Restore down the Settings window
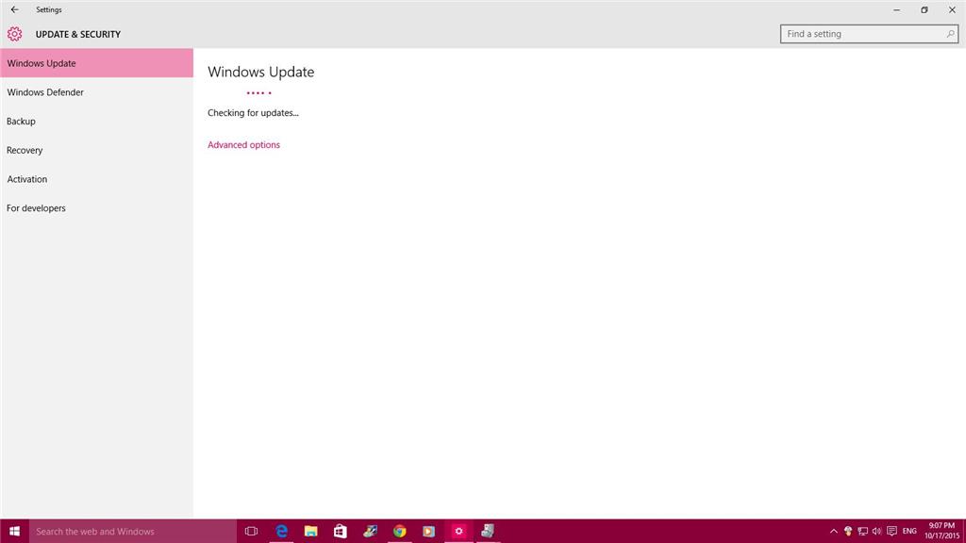Viewport: 966px width, 543px height. click(x=924, y=9)
